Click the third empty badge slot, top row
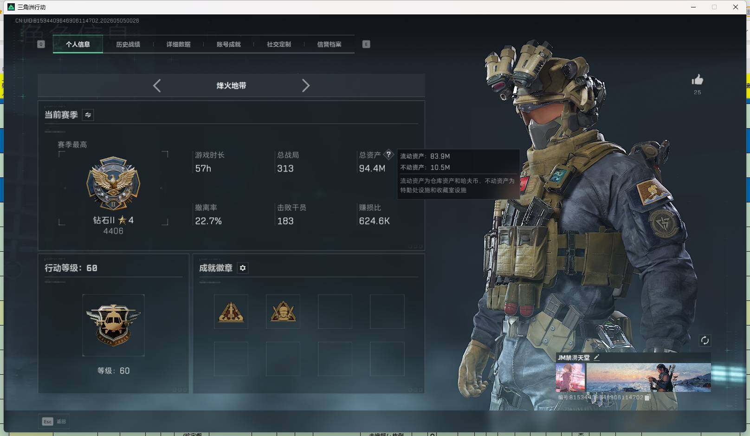Image resolution: width=750 pixels, height=436 pixels. [335, 312]
